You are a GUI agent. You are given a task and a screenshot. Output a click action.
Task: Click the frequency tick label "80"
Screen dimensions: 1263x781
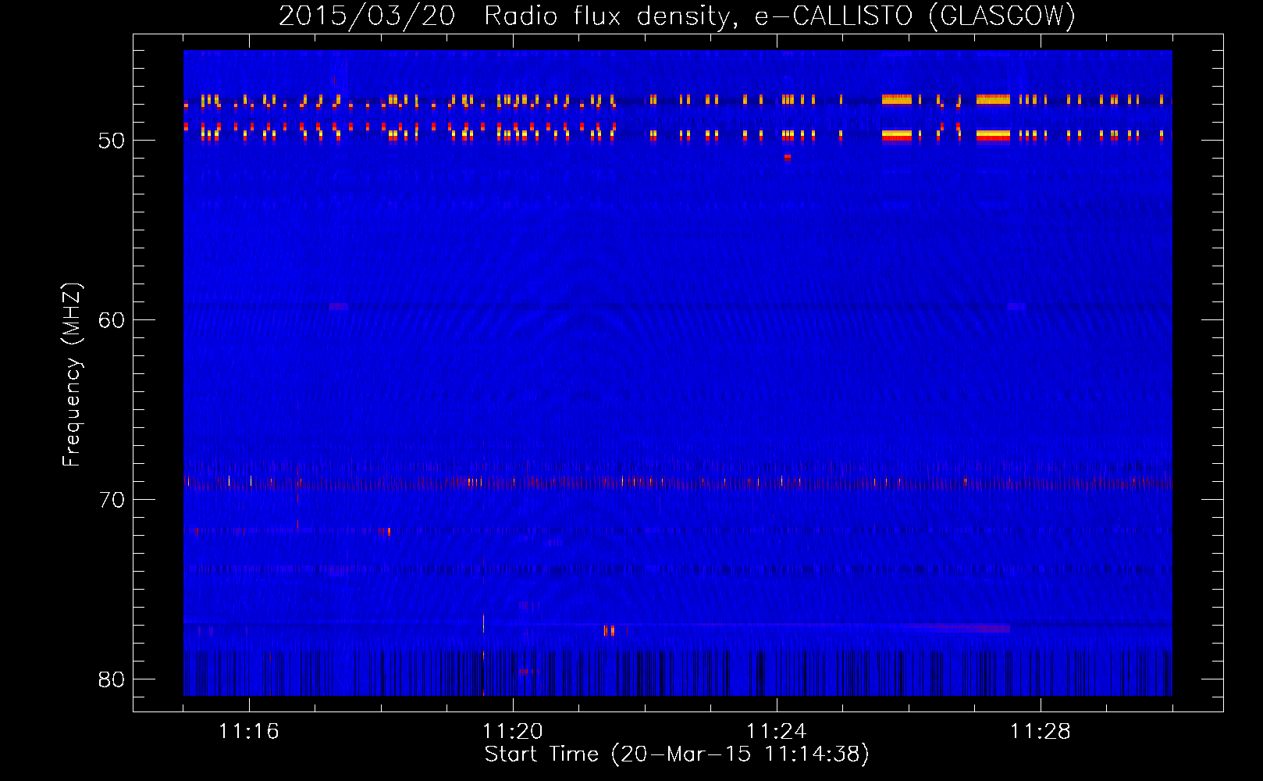pyautogui.click(x=112, y=679)
